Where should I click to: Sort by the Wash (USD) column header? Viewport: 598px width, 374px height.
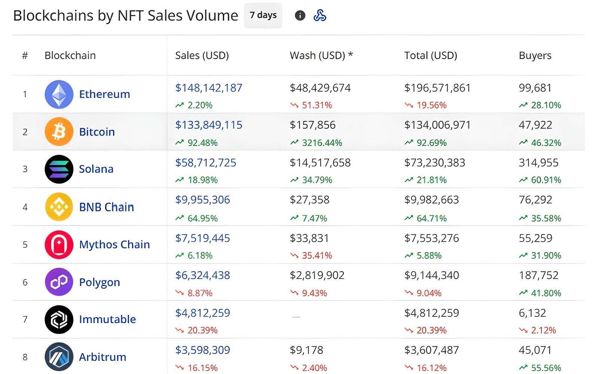[321, 55]
